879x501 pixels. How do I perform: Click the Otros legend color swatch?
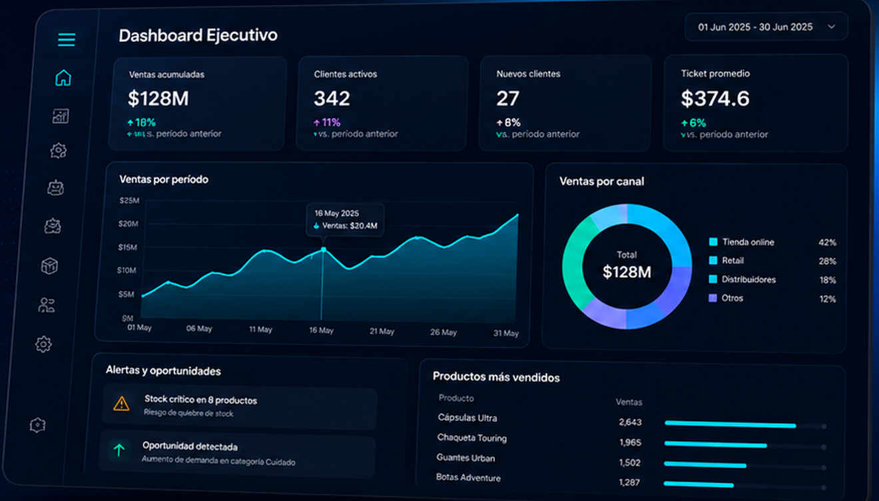click(713, 298)
